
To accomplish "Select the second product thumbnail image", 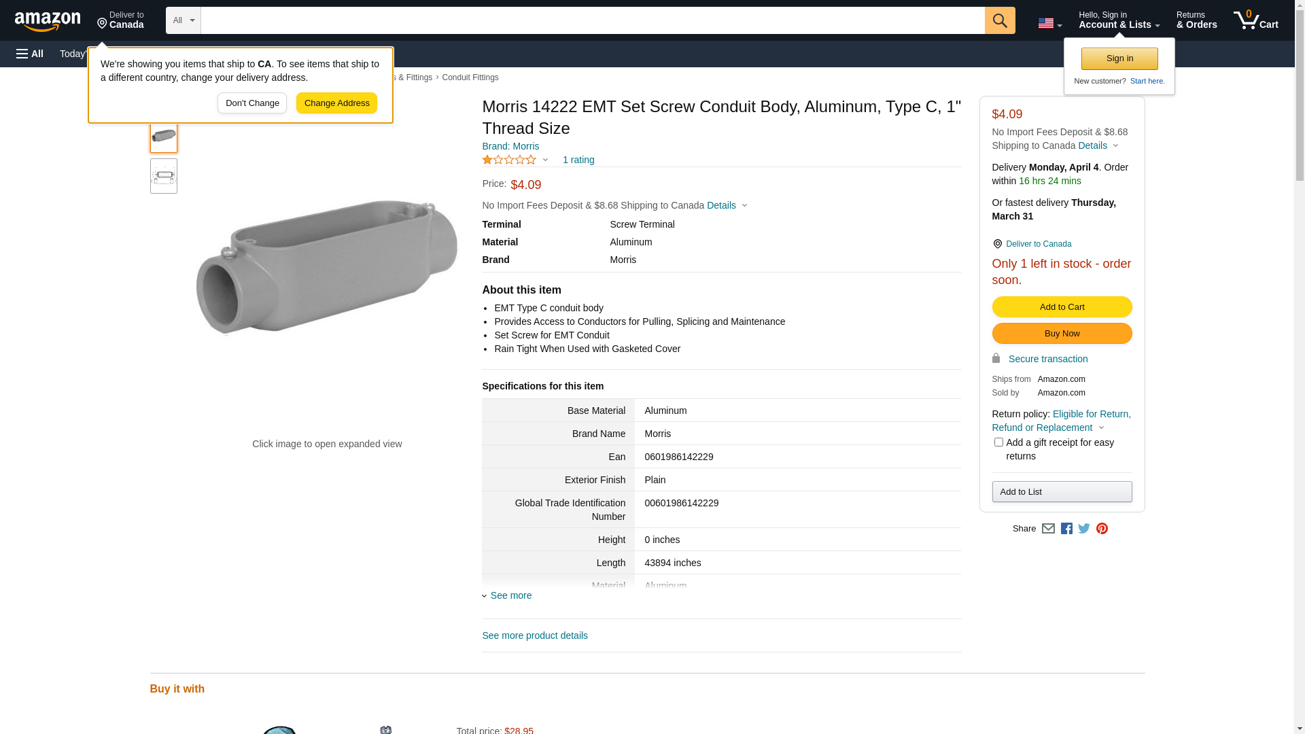I will [164, 177].
